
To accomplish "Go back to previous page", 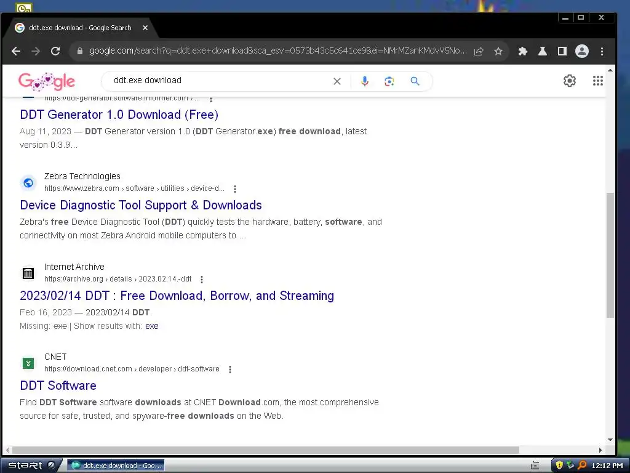I will coord(15,51).
